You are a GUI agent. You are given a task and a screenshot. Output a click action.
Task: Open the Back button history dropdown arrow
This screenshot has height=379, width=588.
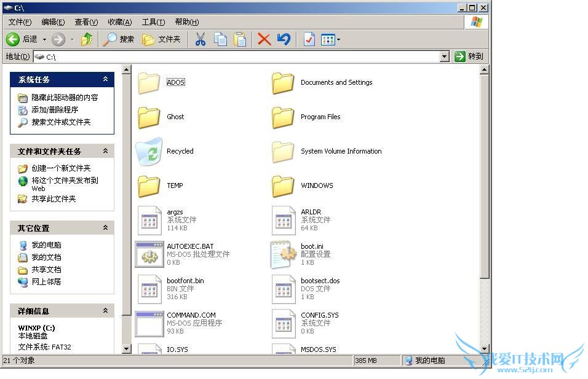[45, 39]
